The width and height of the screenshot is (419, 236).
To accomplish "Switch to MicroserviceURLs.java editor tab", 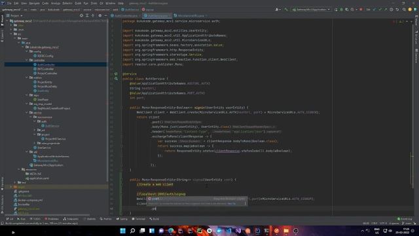I will (x=191, y=16).
